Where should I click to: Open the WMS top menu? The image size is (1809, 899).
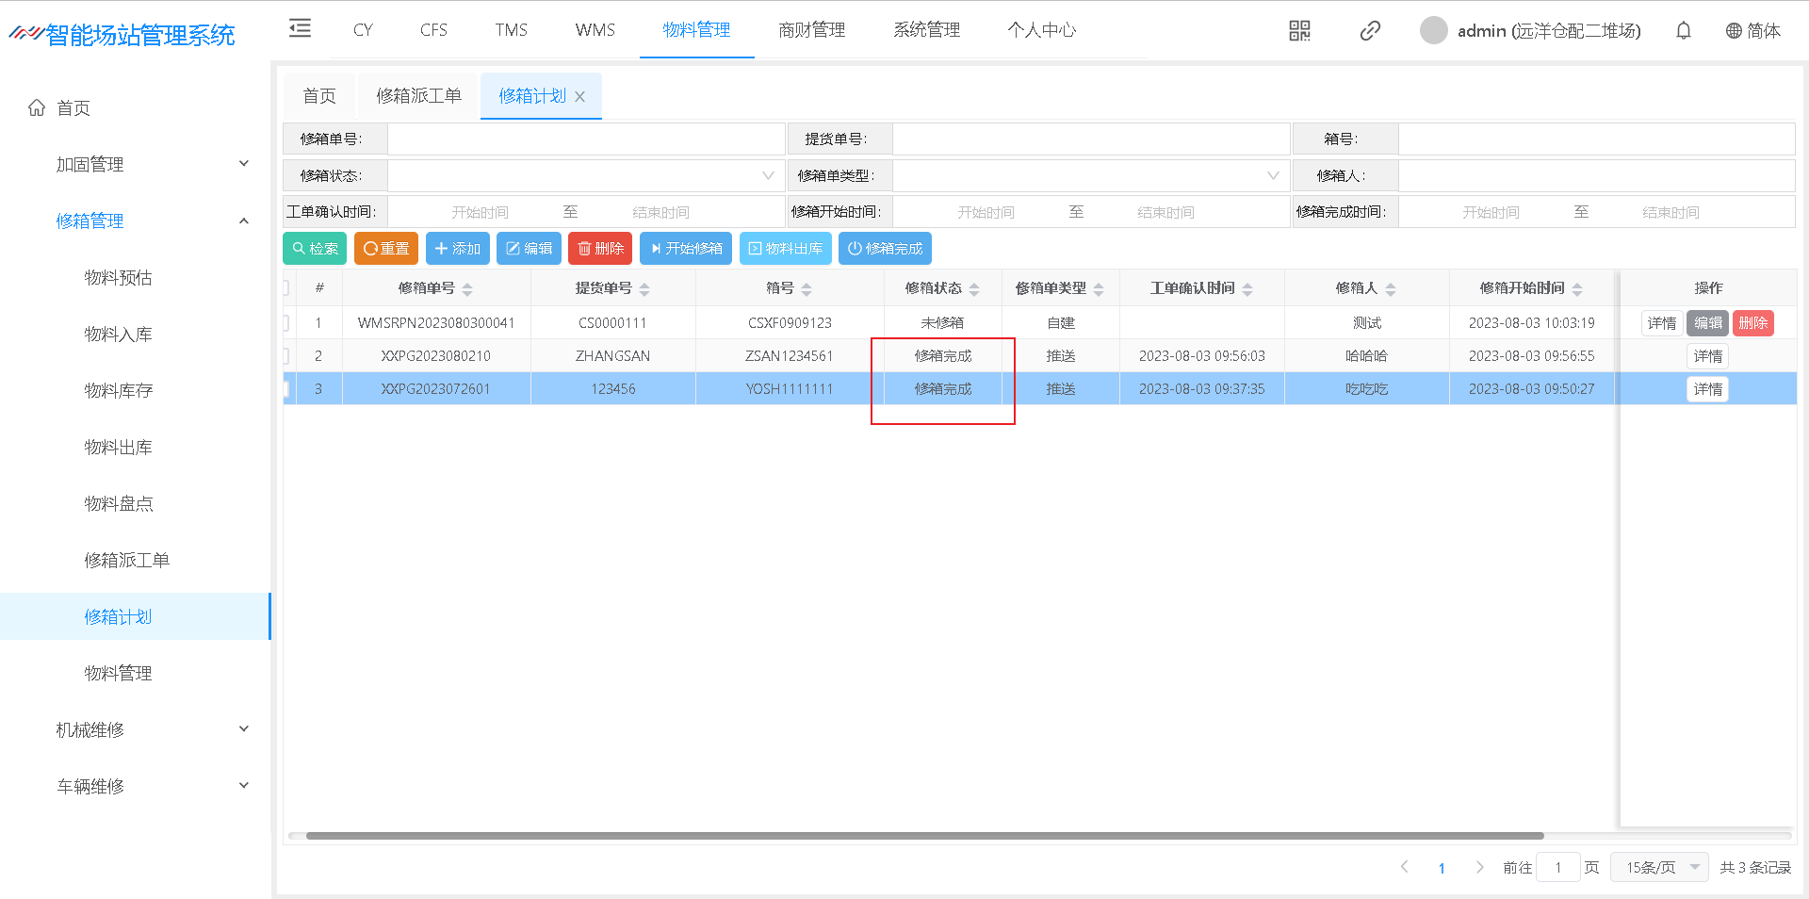click(x=595, y=30)
